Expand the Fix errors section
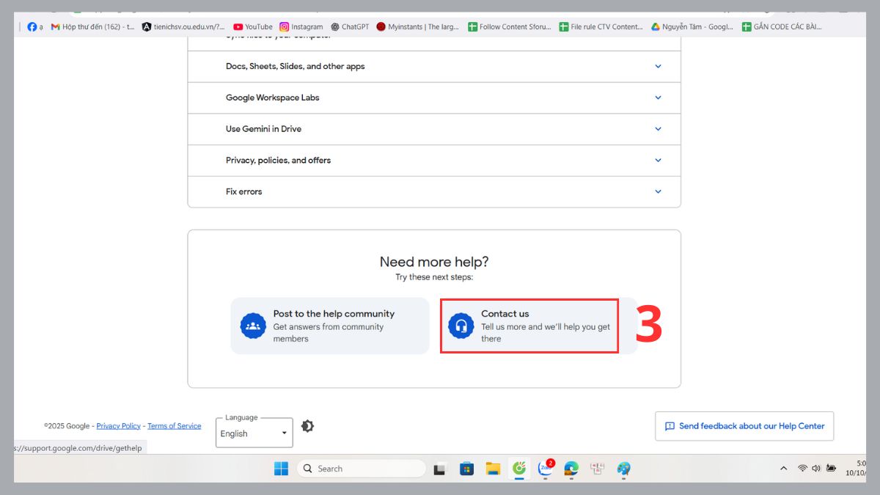 [x=434, y=191]
